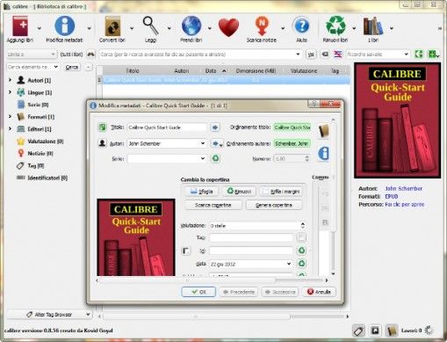Image resolution: width=447 pixels, height=342 pixels.
Task: Open the Autori combo box dropdown in dialog
Action: (203, 143)
